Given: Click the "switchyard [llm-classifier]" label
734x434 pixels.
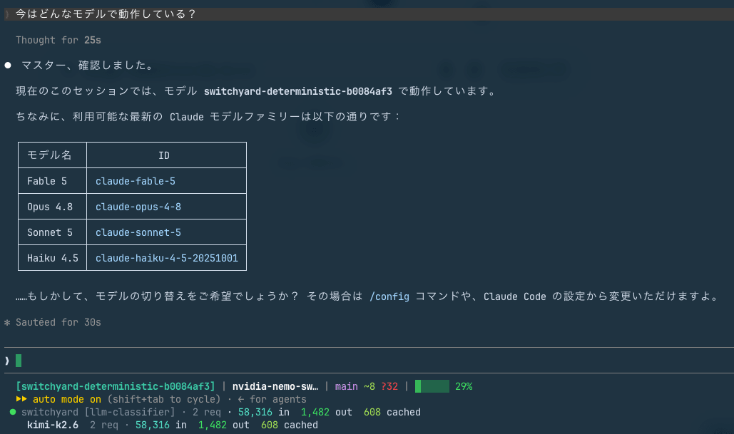Looking at the screenshot, I should pos(98,412).
